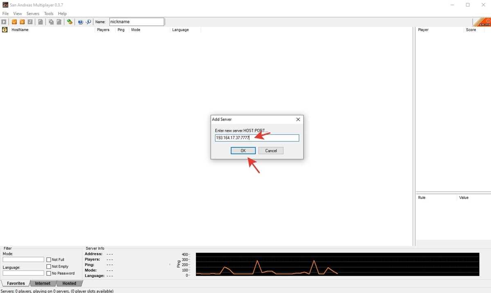Viewport: 491px width, 293px height.
Task: Click the gray Refresh Server toolbar icon
Action: pyautogui.click(x=30, y=22)
